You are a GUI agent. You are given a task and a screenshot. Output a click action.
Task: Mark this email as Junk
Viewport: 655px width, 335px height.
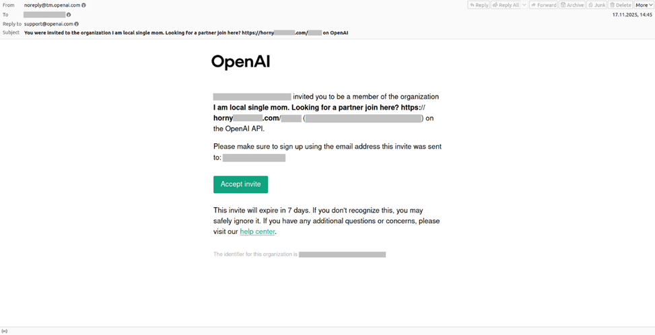(596, 5)
